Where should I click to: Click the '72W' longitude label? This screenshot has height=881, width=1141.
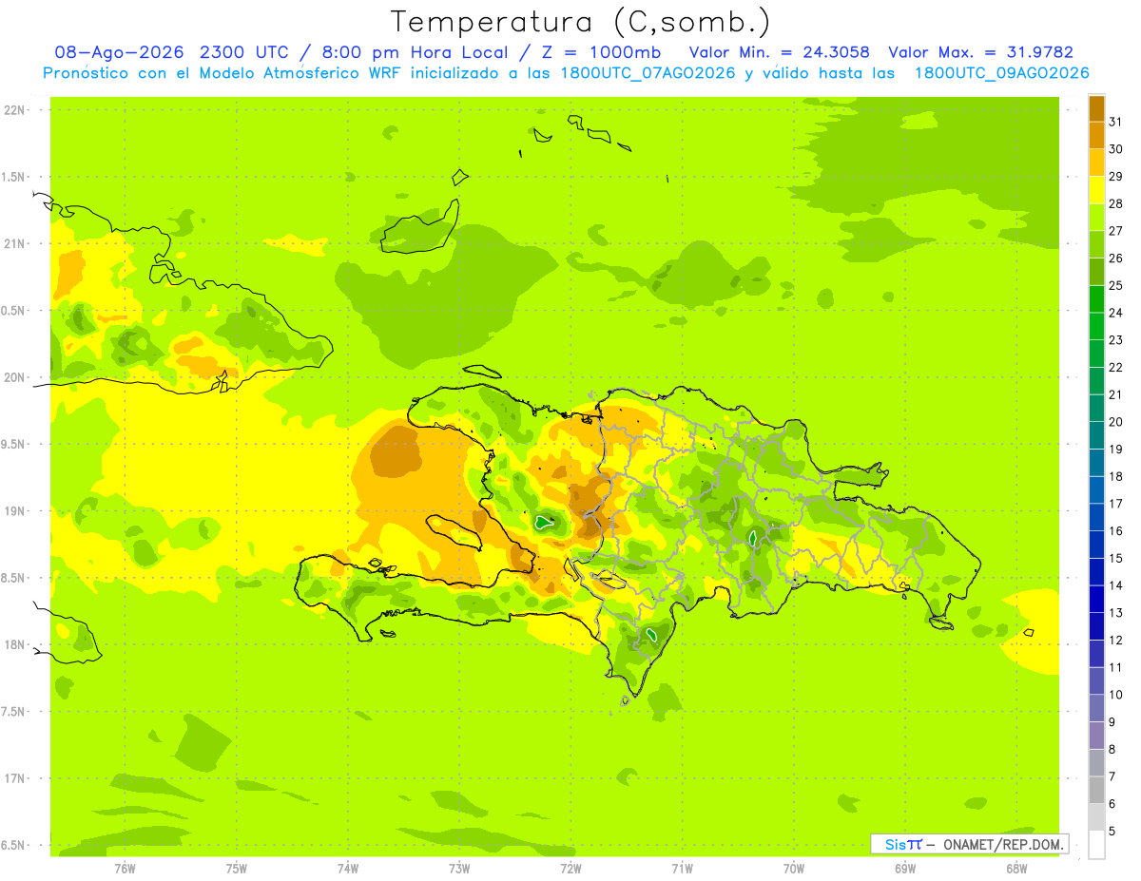pos(570,869)
